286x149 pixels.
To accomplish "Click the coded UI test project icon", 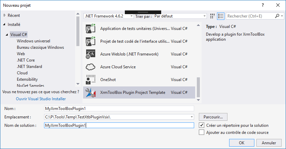I will coord(91,41).
